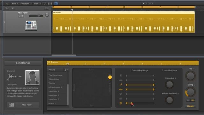Image resolution: width=204 pixels, height=115 pixels.
Task: Click the Details button
Action: tap(190, 106)
